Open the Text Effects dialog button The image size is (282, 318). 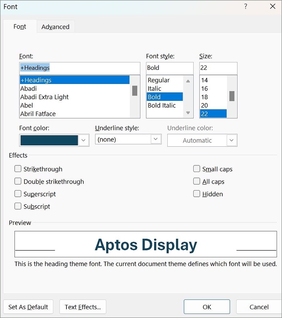(83, 307)
